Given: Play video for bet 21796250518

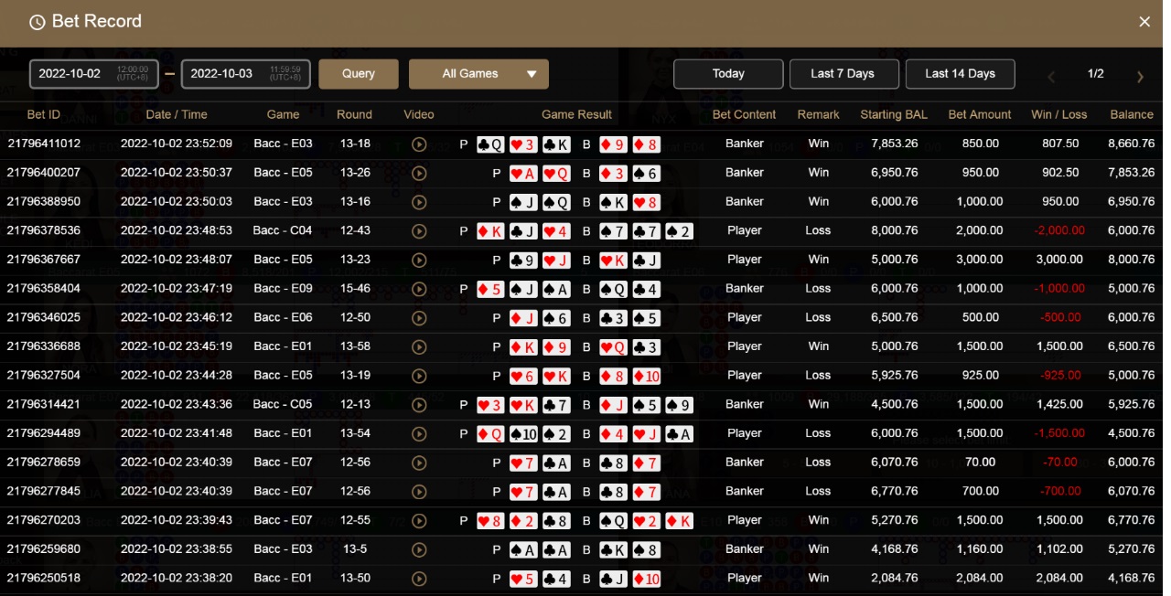Looking at the screenshot, I should [x=419, y=578].
